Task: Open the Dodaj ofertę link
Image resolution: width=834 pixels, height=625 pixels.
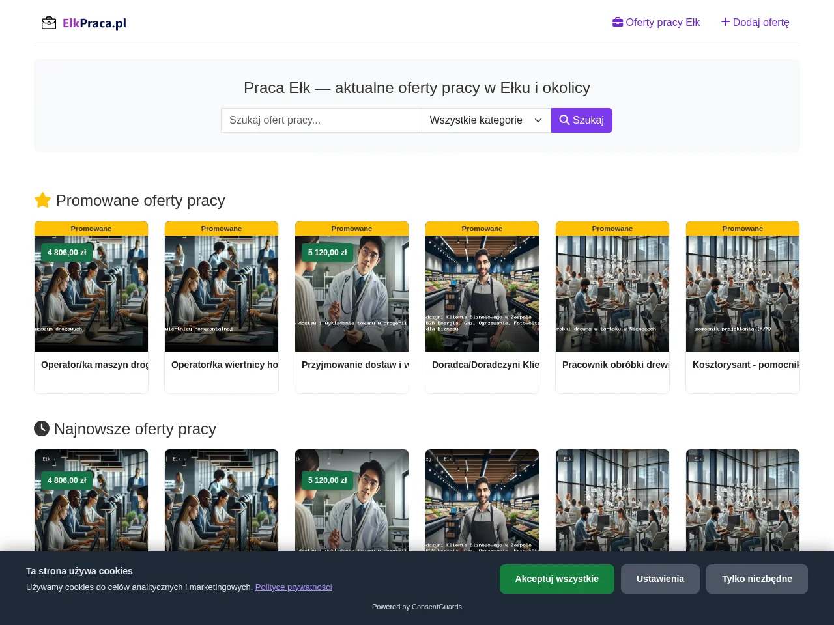Action: [755, 22]
